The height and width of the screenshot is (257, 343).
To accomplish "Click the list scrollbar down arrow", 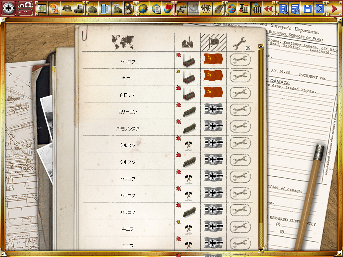I will (261, 250).
